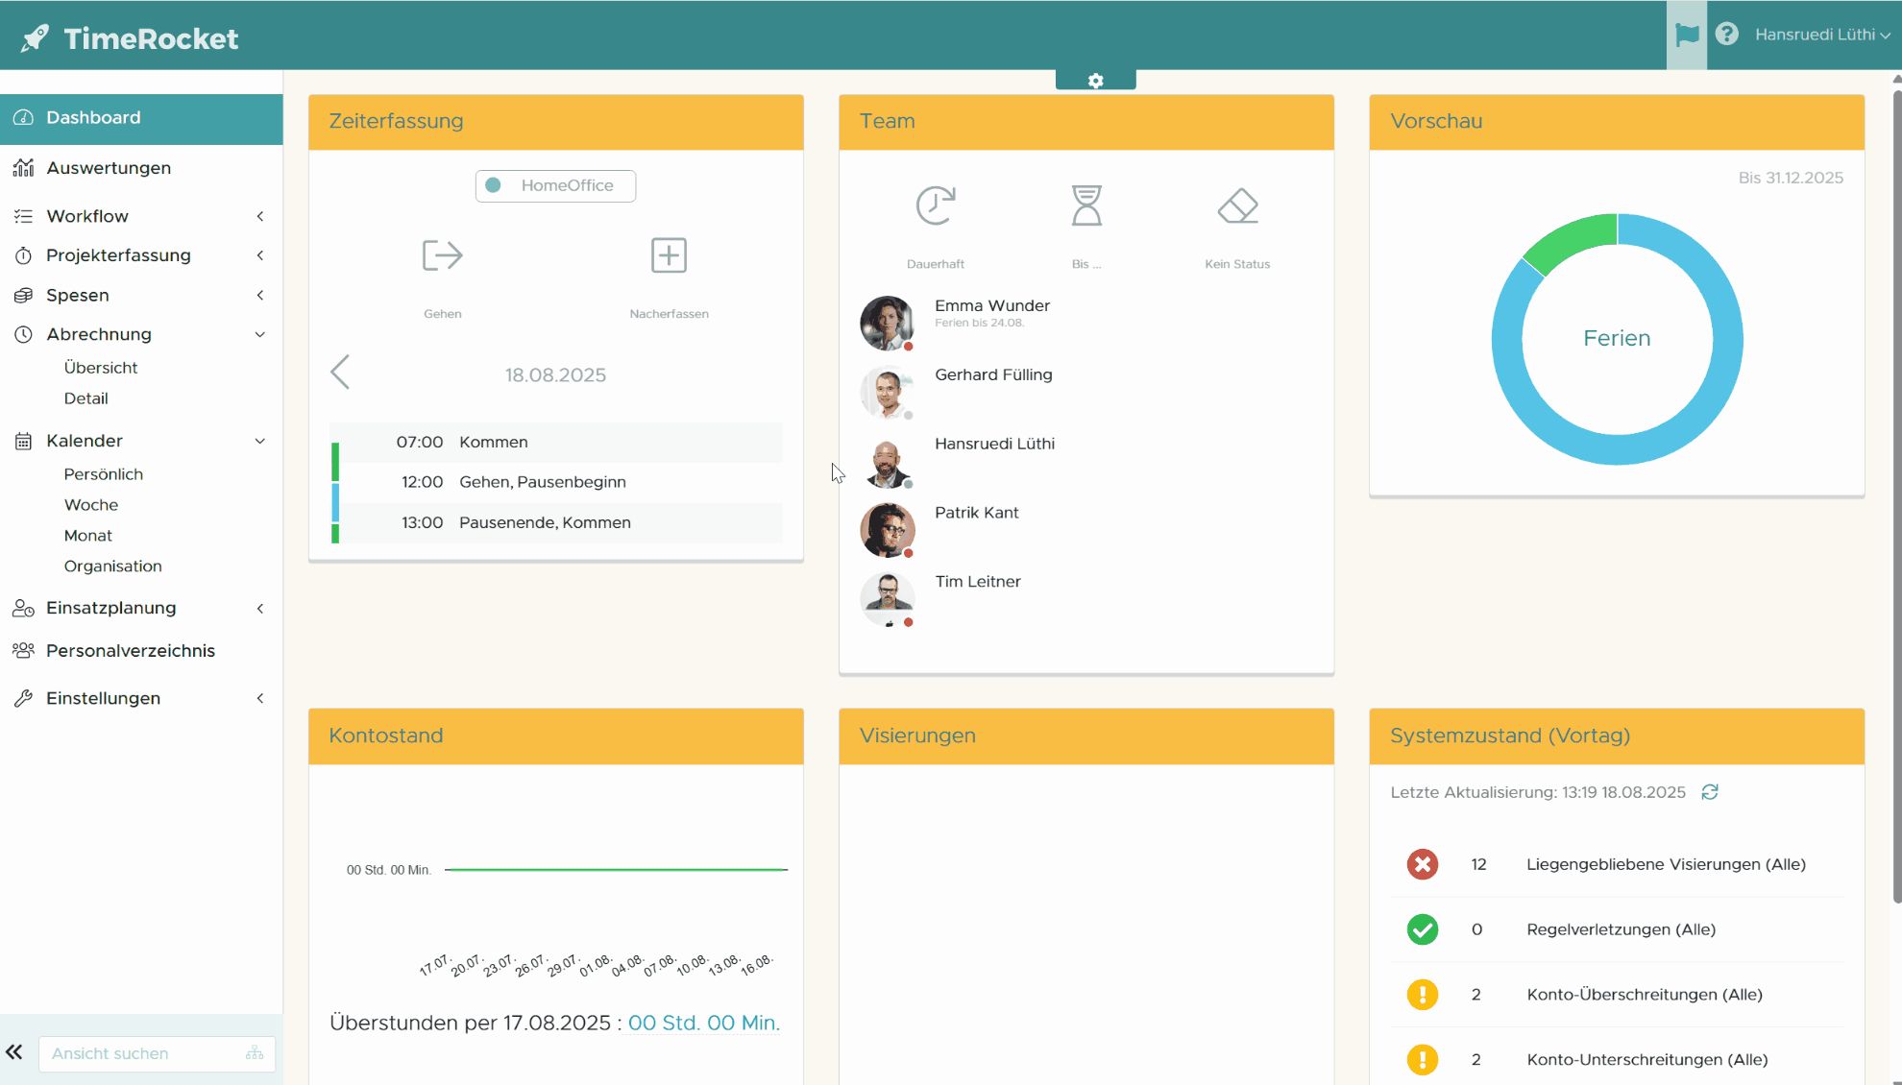
Task: Click the Kein Status eraser icon
Action: (x=1237, y=205)
